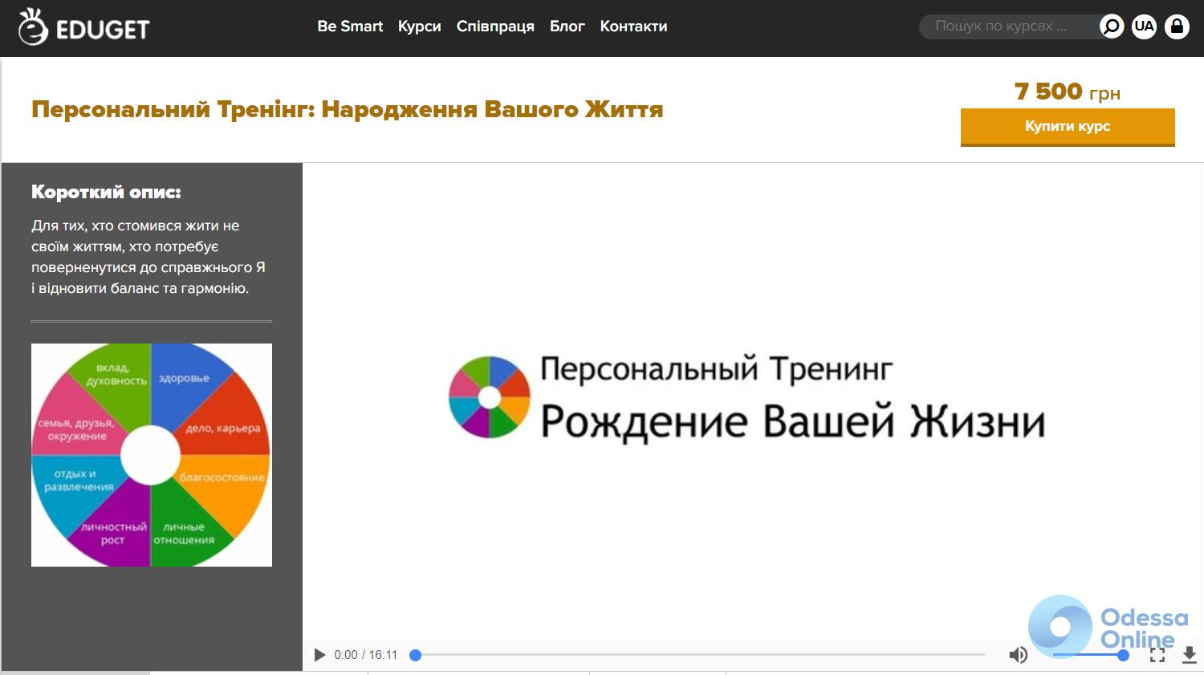1204x675 pixels.
Task: Focus the course search field
Action: [1007, 26]
